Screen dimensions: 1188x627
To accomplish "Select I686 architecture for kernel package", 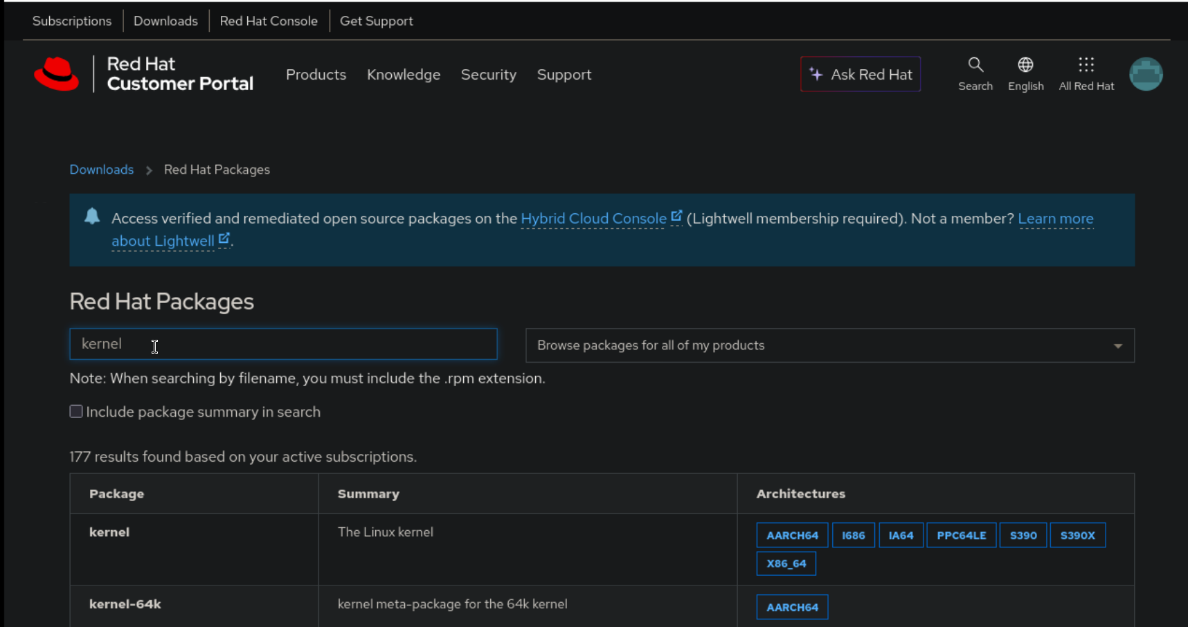I will 853,535.
